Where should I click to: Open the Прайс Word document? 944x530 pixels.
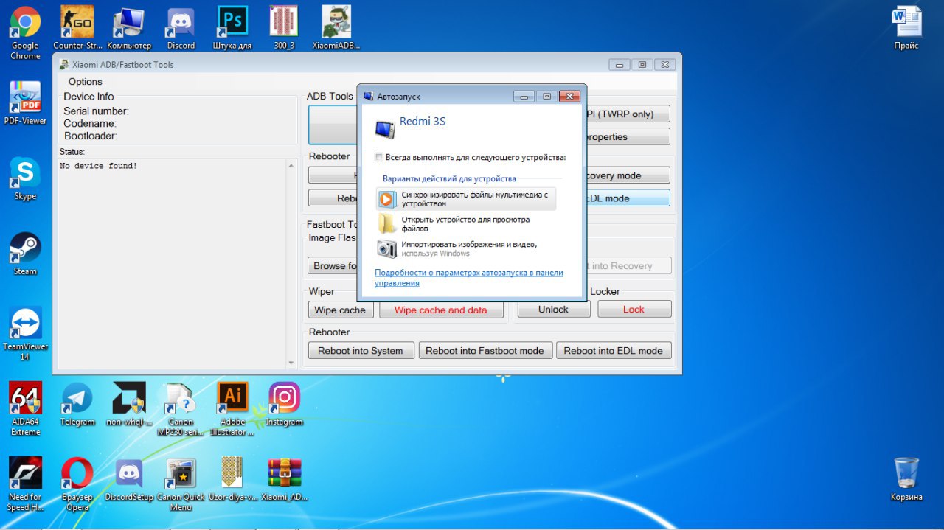(906, 28)
